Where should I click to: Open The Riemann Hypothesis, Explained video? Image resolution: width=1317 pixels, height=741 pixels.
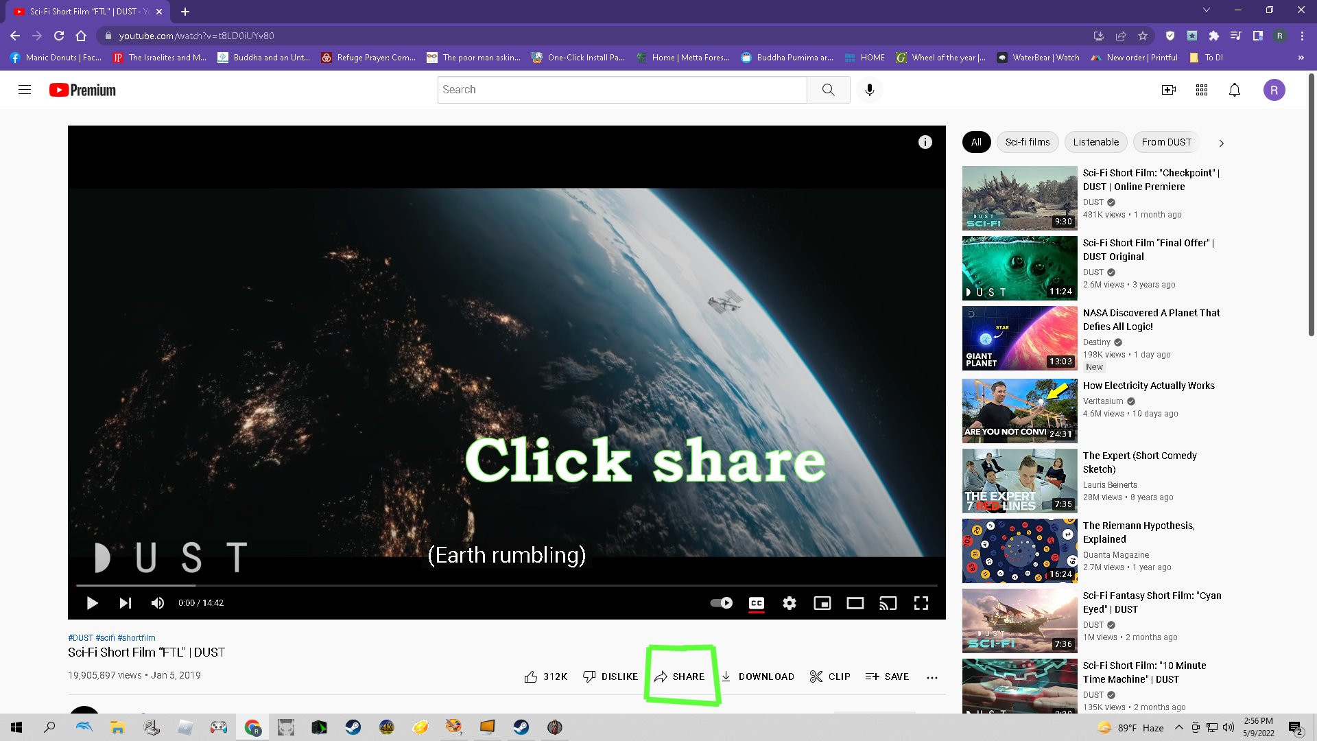click(1139, 532)
